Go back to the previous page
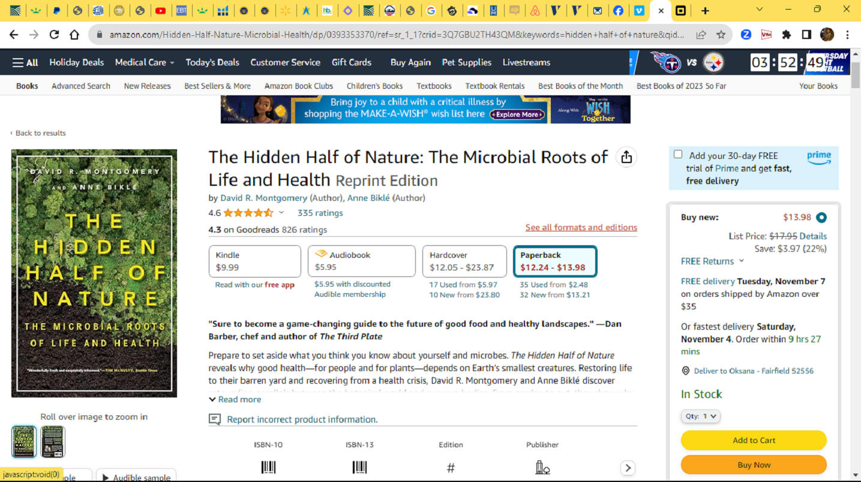The height and width of the screenshot is (482, 861). (x=14, y=35)
